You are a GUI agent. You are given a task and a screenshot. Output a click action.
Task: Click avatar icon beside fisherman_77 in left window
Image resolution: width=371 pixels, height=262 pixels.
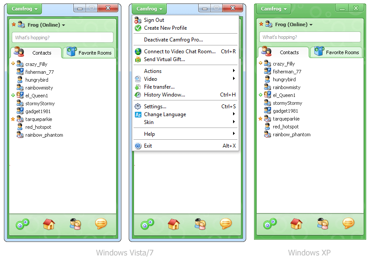tap(20, 72)
